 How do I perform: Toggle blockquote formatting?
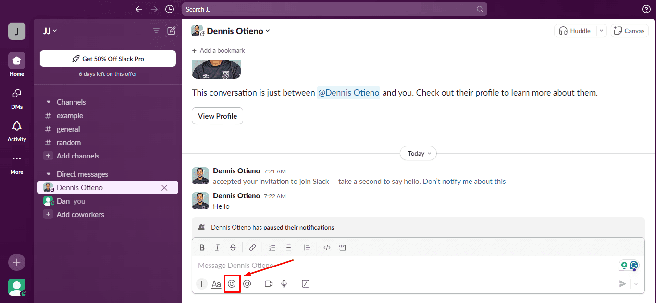click(307, 248)
